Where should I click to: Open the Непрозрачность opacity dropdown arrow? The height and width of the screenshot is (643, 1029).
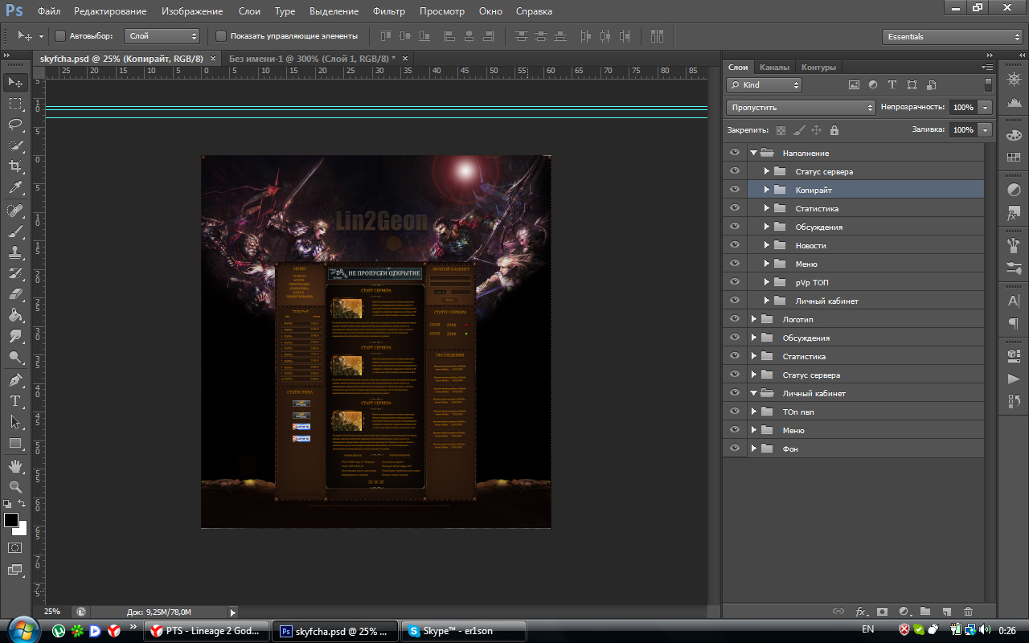pos(986,107)
